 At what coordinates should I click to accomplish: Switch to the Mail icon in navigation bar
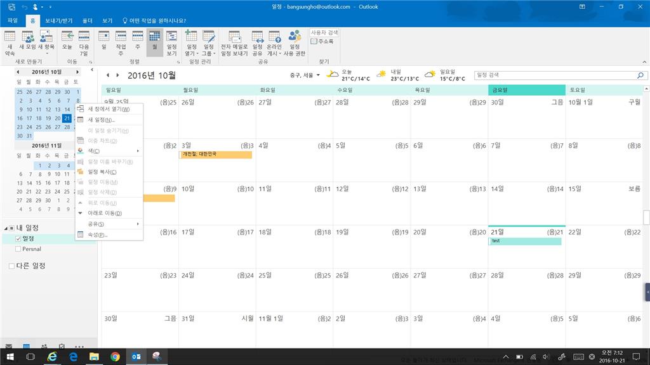click(9, 346)
